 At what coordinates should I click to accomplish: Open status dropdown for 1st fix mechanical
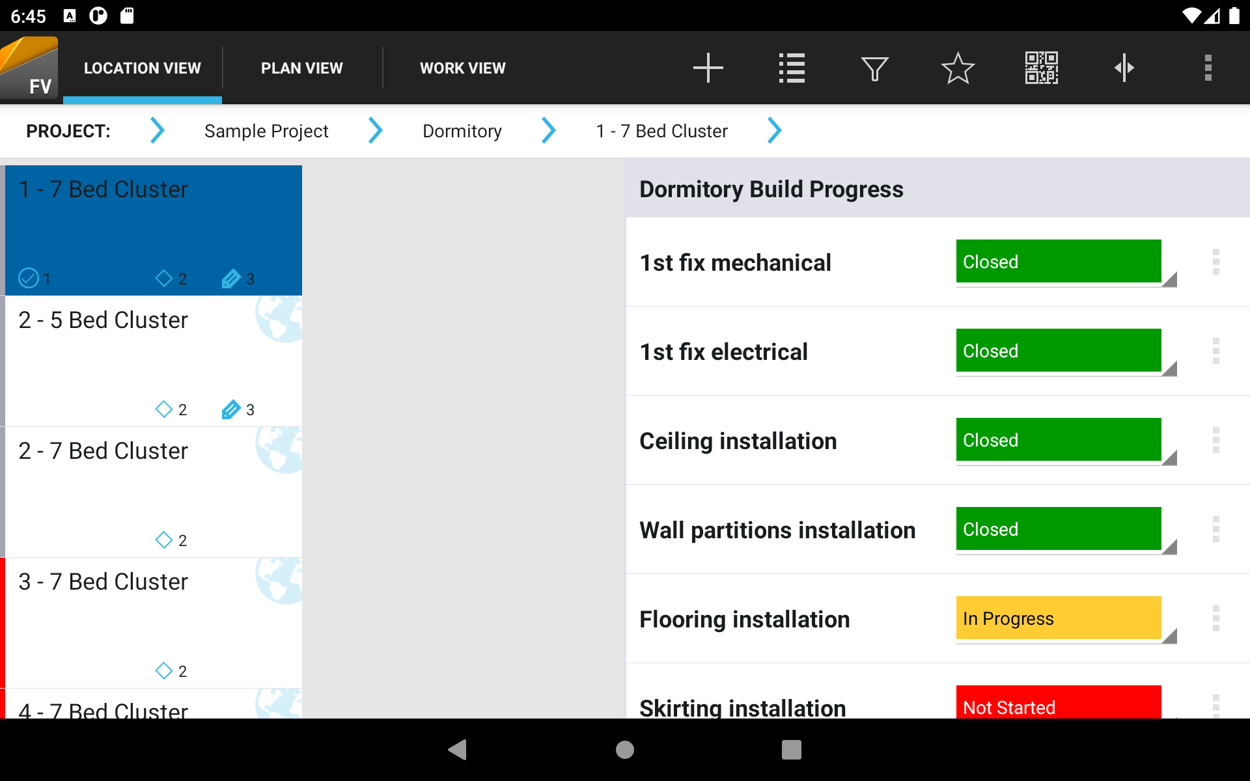coord(1066,263)
